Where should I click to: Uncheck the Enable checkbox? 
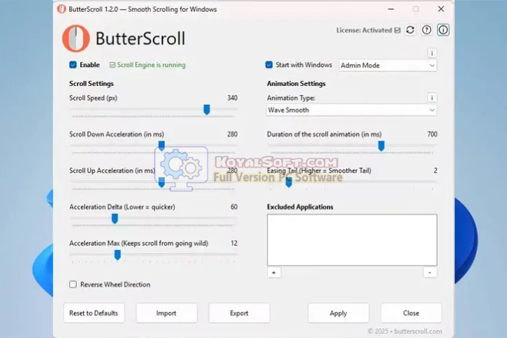(73, 65)
